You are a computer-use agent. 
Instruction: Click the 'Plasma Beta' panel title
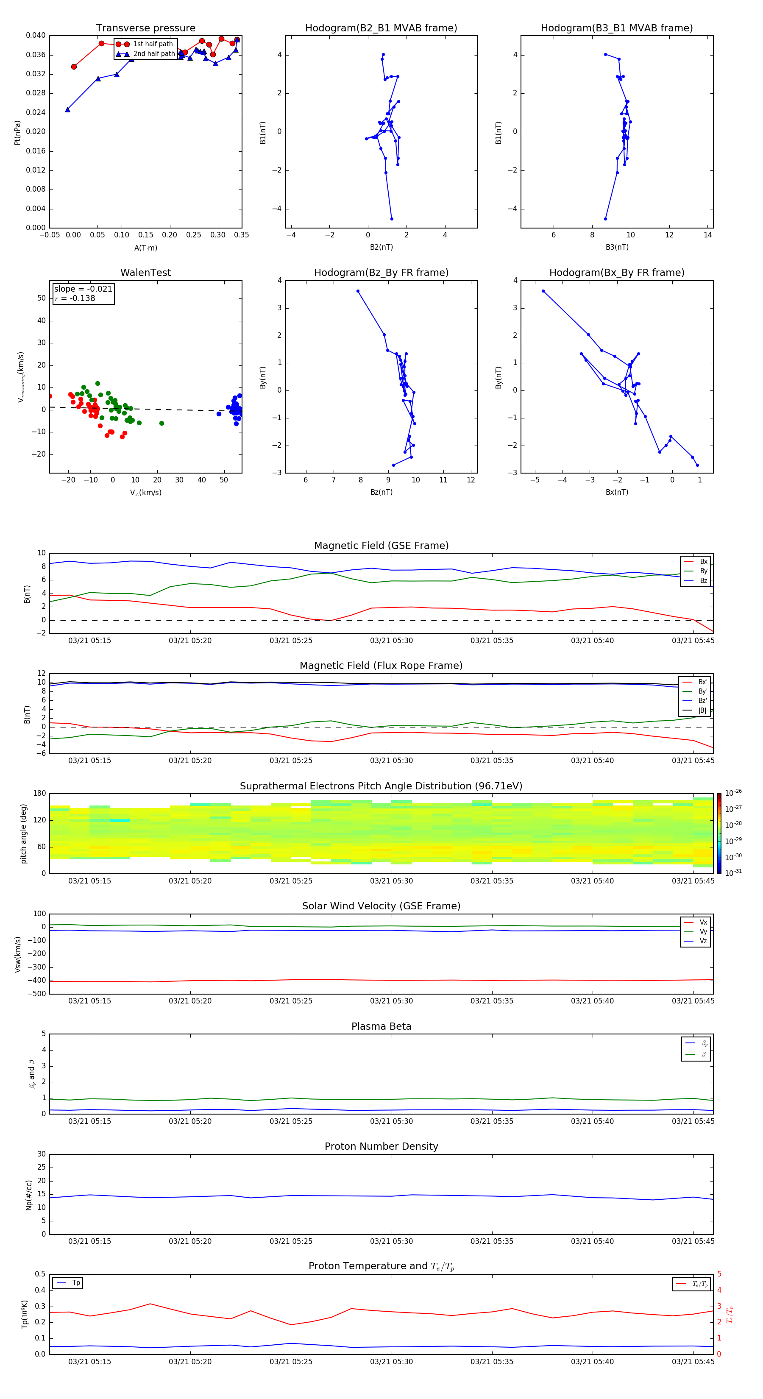tap(381, 1027)
